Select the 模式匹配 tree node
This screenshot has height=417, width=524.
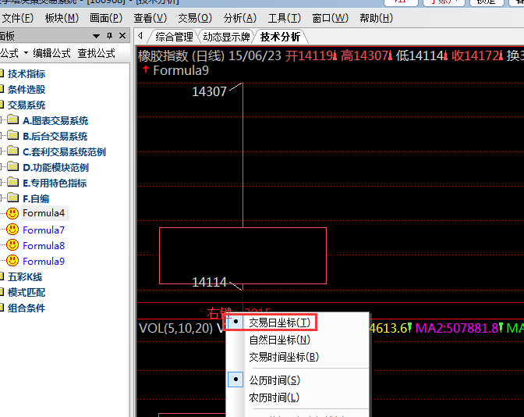[27, 293]
